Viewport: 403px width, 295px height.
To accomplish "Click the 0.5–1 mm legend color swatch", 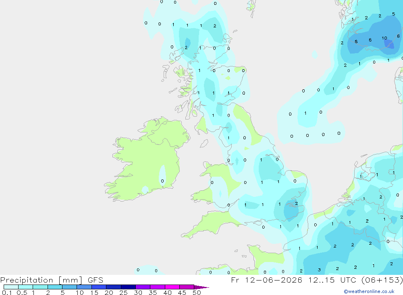I will 26,287.
